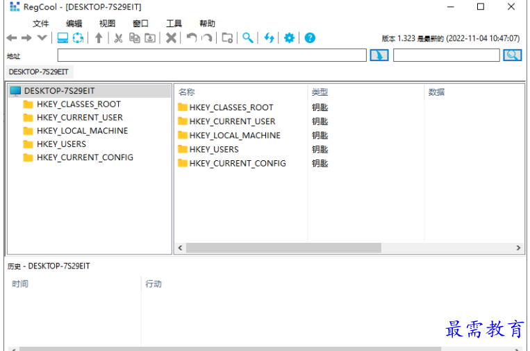530x351 pixels.
Task: Click HKEY_CURRENT_CONFIG folder icon in right list
Action: point(183,163)
